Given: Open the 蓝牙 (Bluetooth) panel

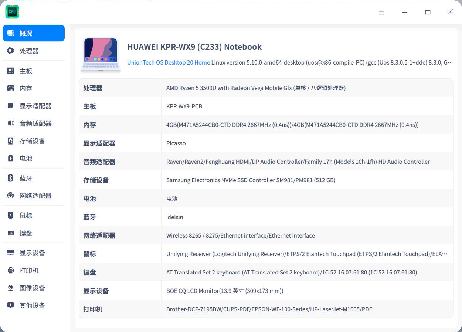Looking at the screenshot, I should point(26,178).
